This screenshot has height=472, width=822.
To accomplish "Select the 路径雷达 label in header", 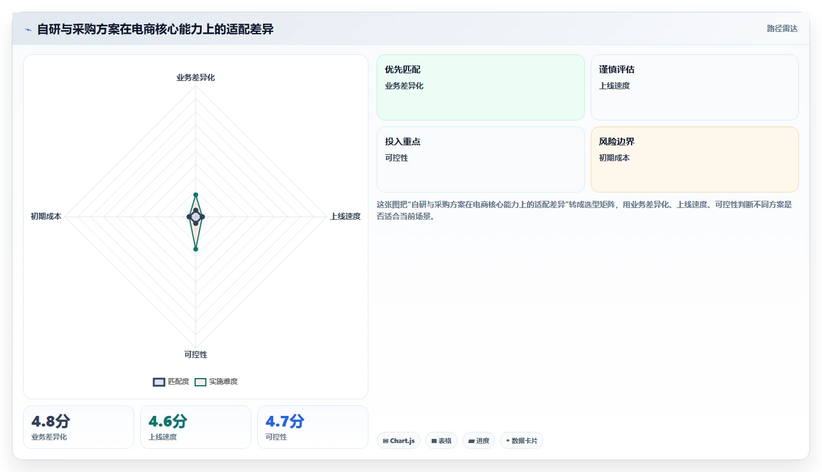I will [x=782, y=29].
